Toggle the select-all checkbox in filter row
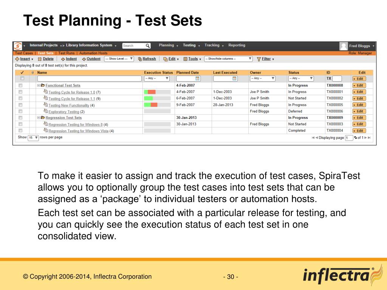This screenshot has width=387, height=290. click(x=22, y=79)
